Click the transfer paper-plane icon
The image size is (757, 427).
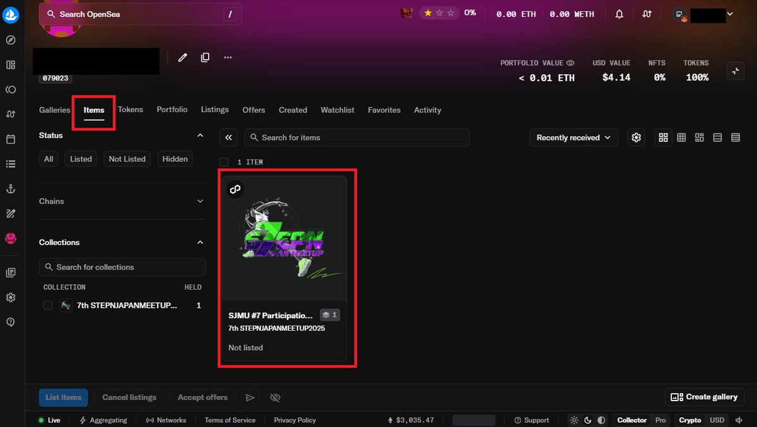(x=250, y=397)
